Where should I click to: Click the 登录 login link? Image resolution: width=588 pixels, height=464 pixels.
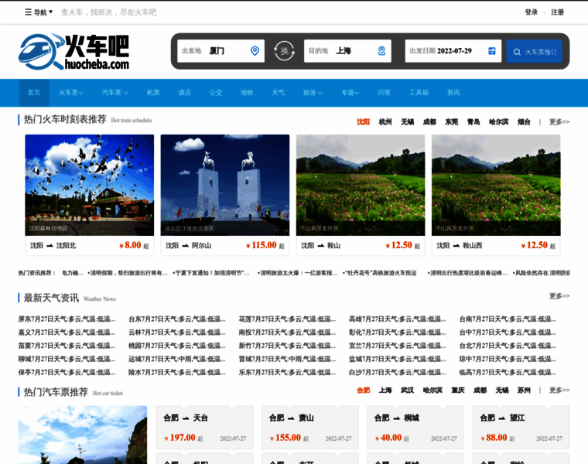531,12
